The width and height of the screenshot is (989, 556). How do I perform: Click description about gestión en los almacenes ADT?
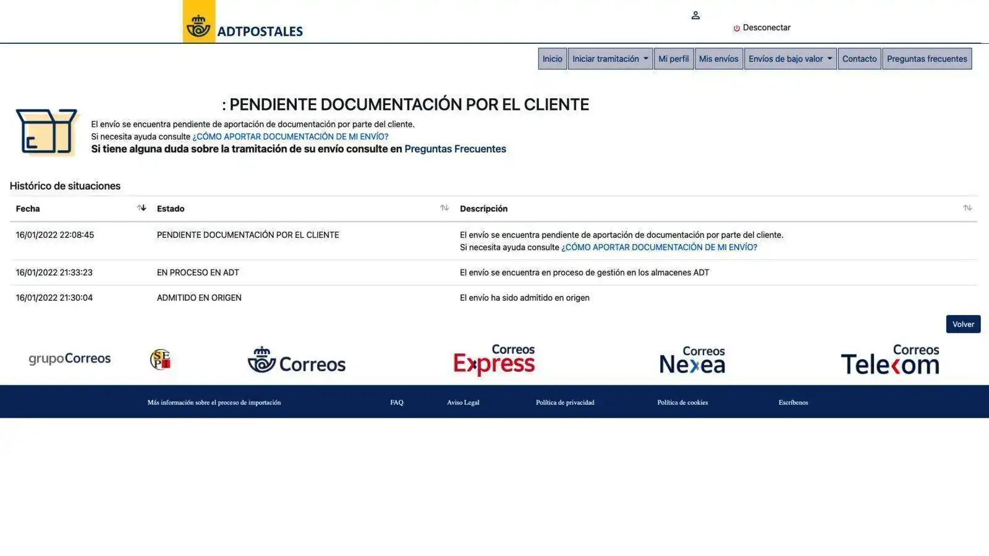[585, 272]
